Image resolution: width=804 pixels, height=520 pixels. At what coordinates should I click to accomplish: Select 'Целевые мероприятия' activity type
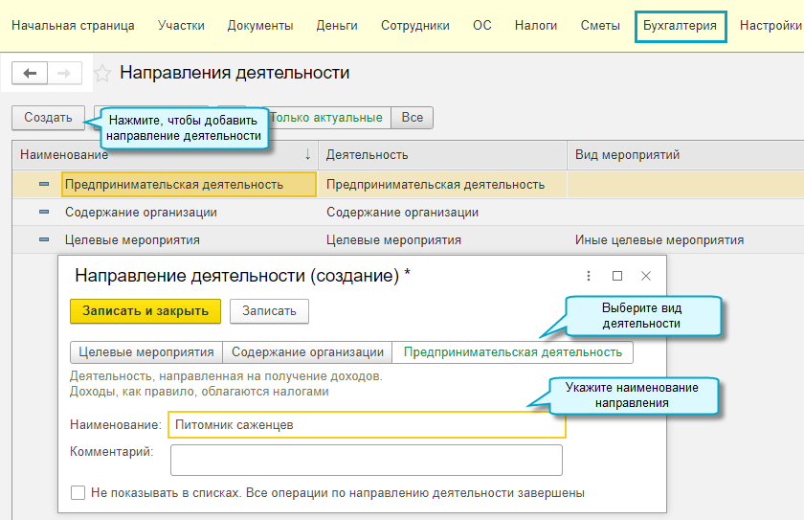point(146,352)
